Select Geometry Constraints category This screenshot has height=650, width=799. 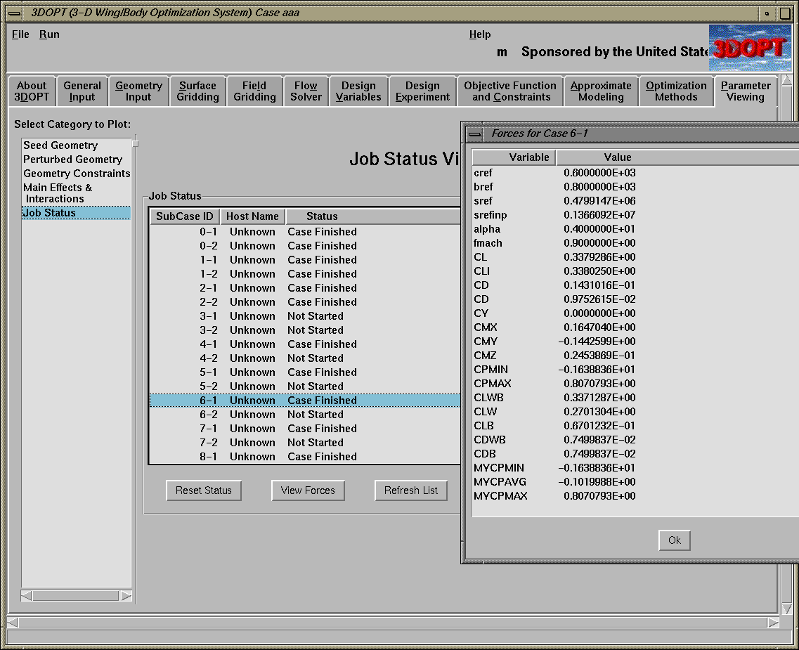77,174
